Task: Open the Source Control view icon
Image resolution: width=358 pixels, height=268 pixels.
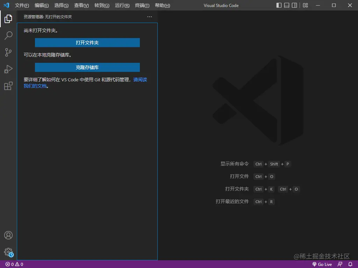Action: pyautogui.click(x=8, y=52)
